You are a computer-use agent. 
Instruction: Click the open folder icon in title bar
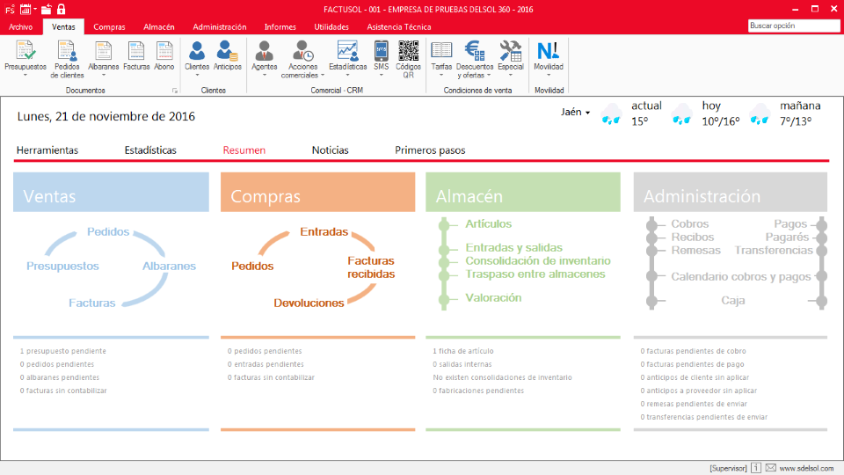pyautogui.click(x=47, y=9)
